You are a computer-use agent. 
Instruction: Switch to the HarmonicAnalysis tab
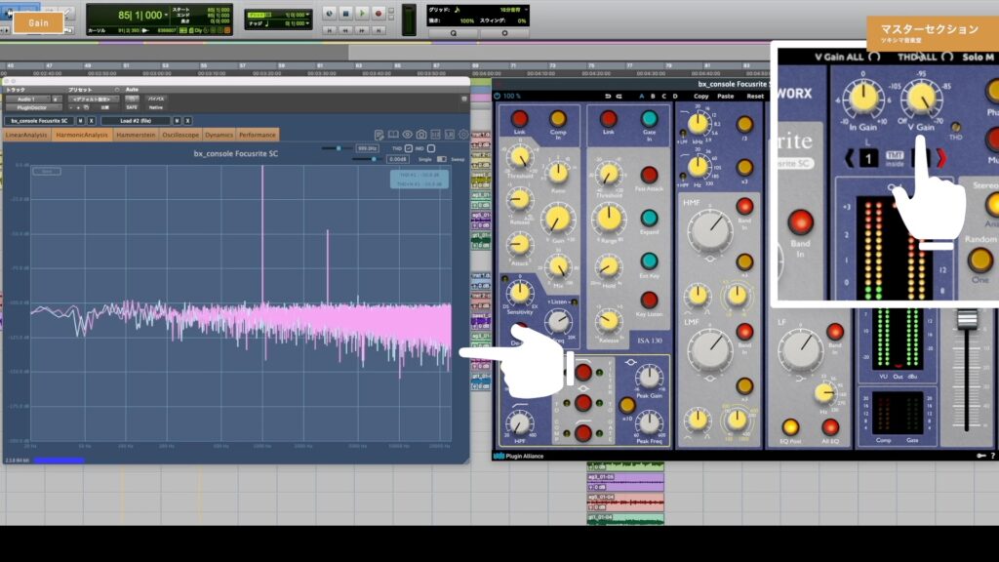pos(82,135)
